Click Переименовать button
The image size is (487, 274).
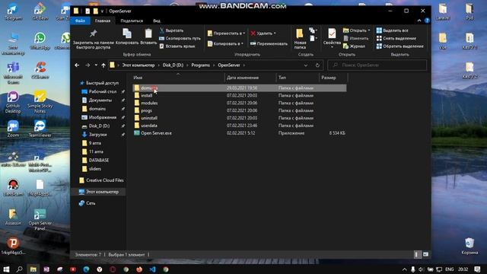269,43
